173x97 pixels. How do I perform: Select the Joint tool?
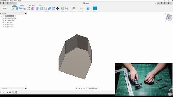tap(66, 8)
